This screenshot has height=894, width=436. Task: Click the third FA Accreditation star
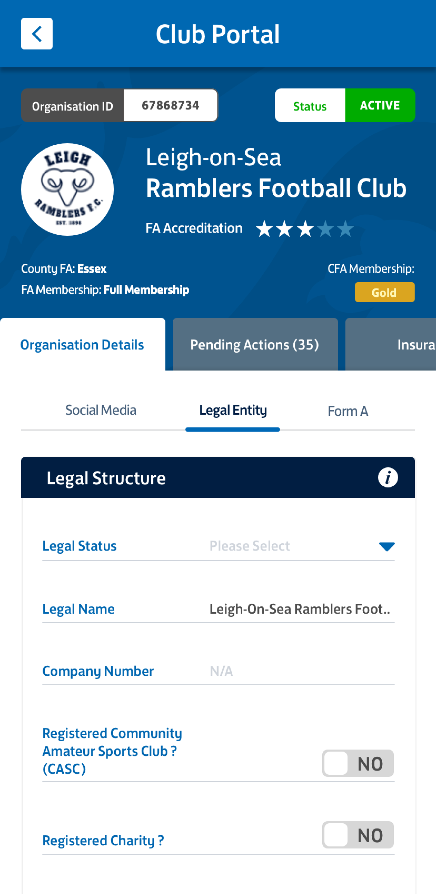click(305, 229)
